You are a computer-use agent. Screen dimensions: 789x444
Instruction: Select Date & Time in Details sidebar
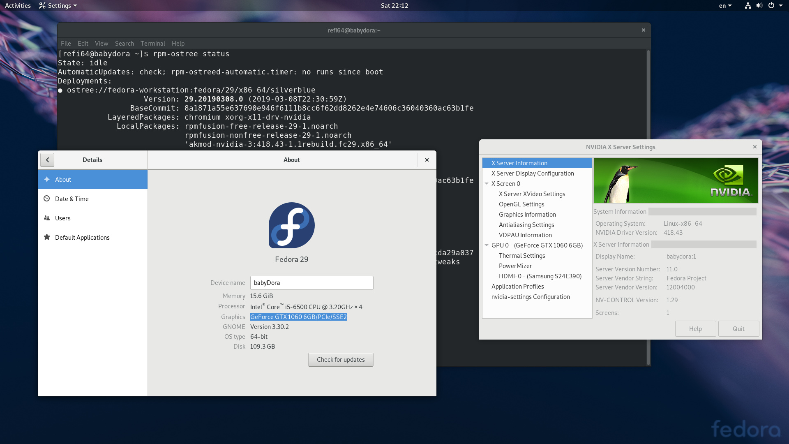[93, 199]
